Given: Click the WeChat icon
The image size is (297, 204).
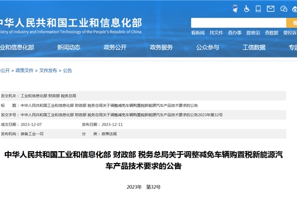Looking at the screenshot, I should point(283,9).
